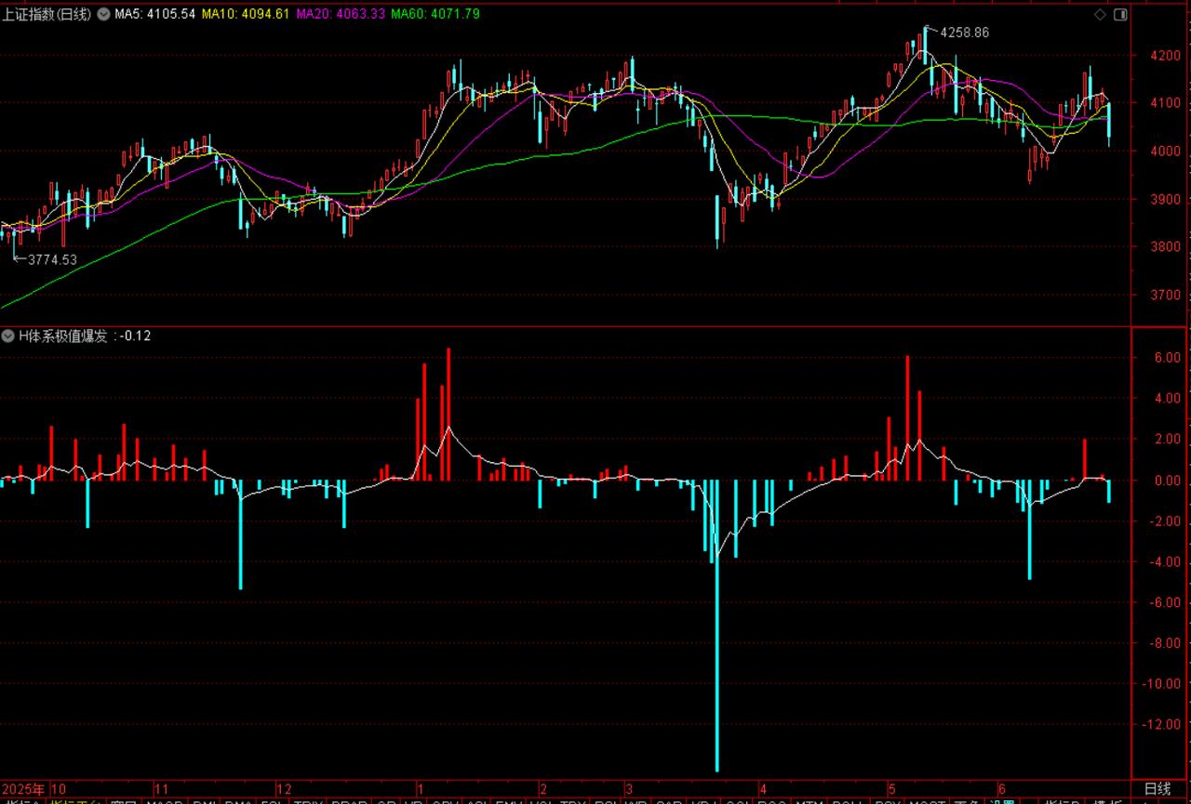Screen dimensions: 1191x804
Task: Select the magenta MA20 label
Action: point(341,15)
